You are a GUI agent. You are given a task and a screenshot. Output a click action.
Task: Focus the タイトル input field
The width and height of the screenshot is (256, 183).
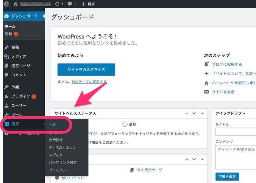tap(236, 132)
